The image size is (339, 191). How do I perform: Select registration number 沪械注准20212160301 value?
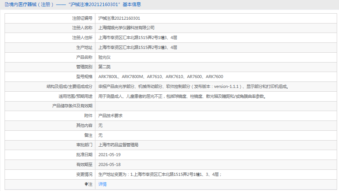[x=119, y=18]
